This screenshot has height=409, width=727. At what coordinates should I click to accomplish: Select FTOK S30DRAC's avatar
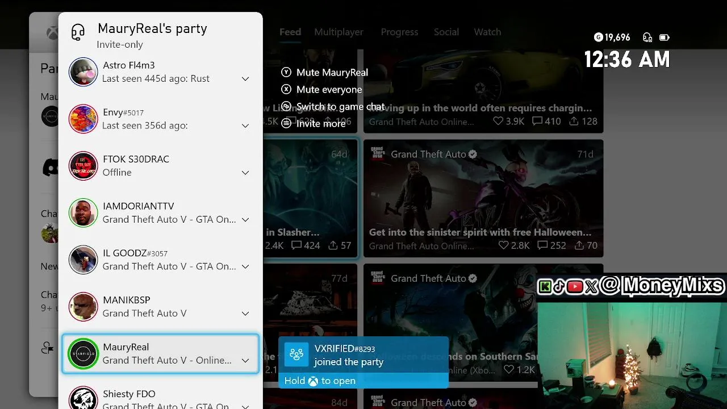83,166
